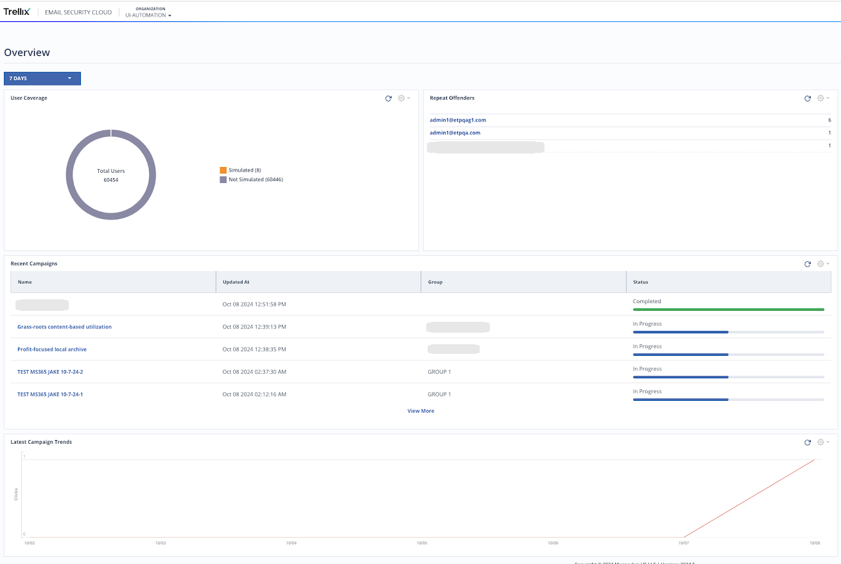The height and width of the screenshot is (564, 841).
Task: Click the 10/08 date on trends axis
Action: [815, 543]
